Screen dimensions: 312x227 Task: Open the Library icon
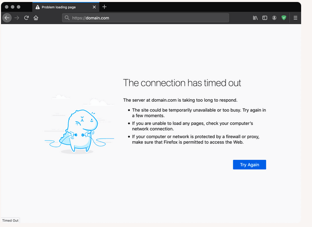(255, 18)
